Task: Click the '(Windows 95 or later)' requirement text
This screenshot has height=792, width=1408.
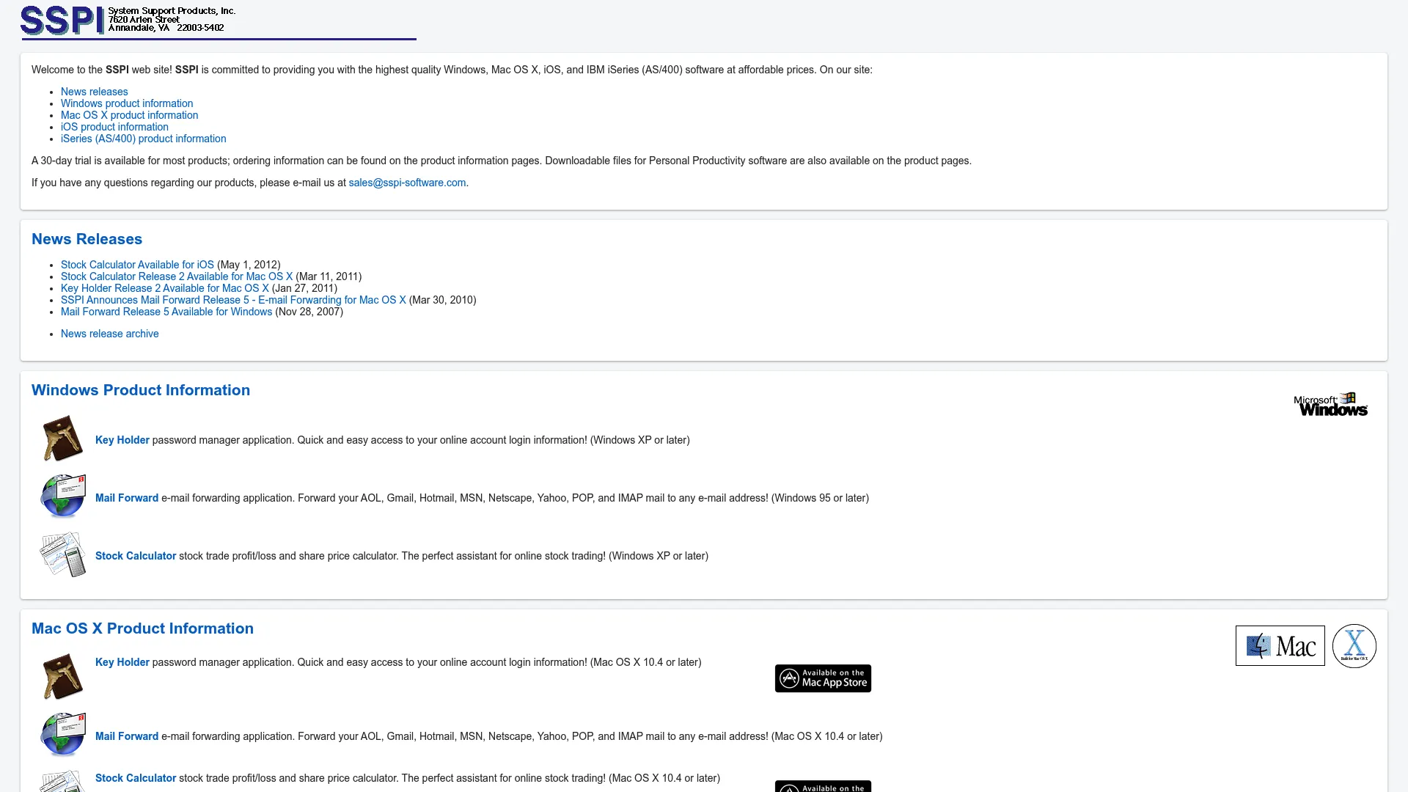Action: click(x=820, y=498)
